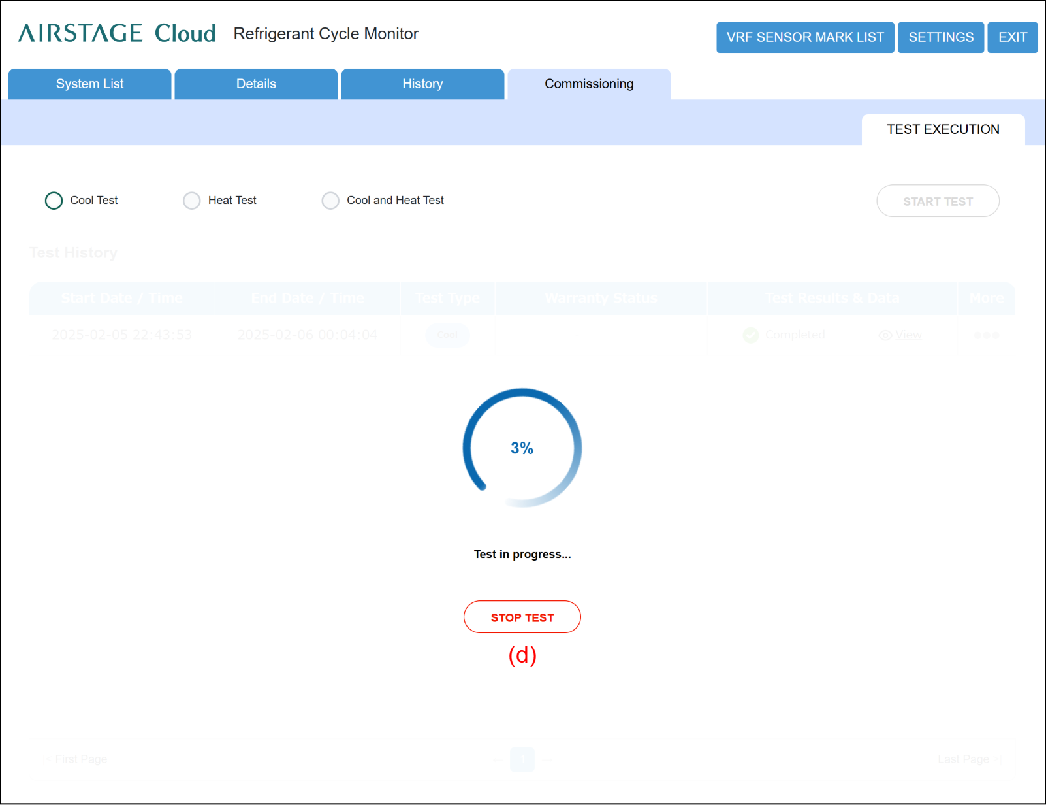Open the three-dot More menu in row

point(987,335)
